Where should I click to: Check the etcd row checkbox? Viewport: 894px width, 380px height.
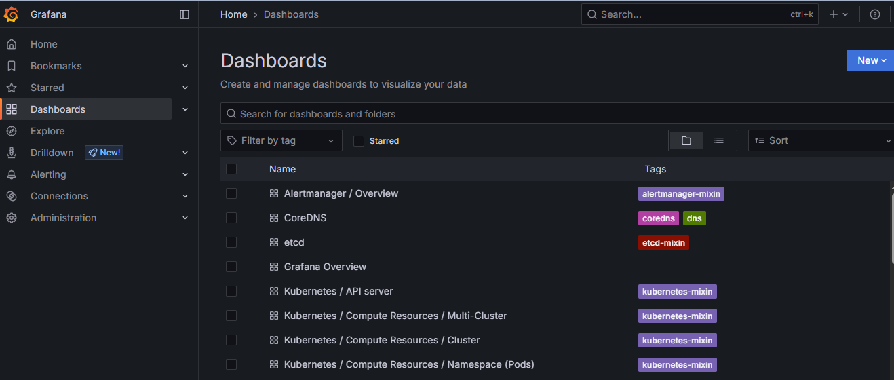[x=231, y=242]
